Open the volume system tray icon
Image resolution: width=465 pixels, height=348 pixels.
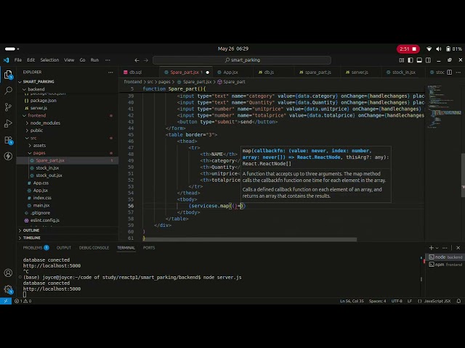pos(439,49)
